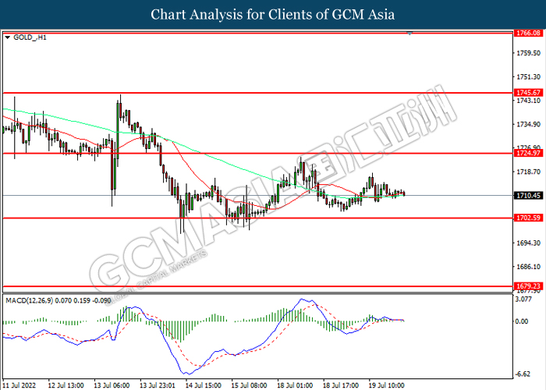
Task: Click the 1679.23 support price label
Action: pyautogui.click(x=528, y=286)
